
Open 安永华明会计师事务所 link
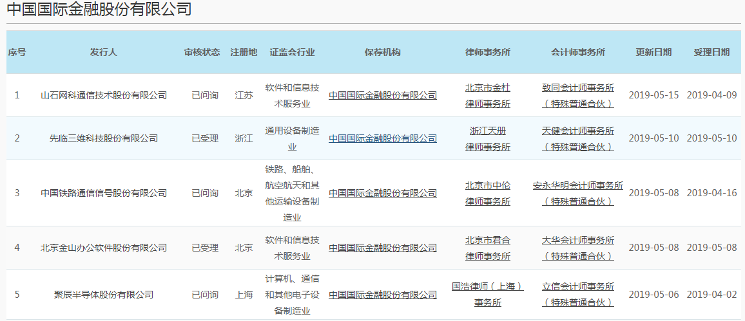[577, 193]
